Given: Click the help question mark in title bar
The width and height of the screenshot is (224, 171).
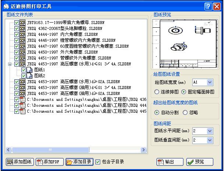Looking at the screenshot, I should click(x=207, y=6).
